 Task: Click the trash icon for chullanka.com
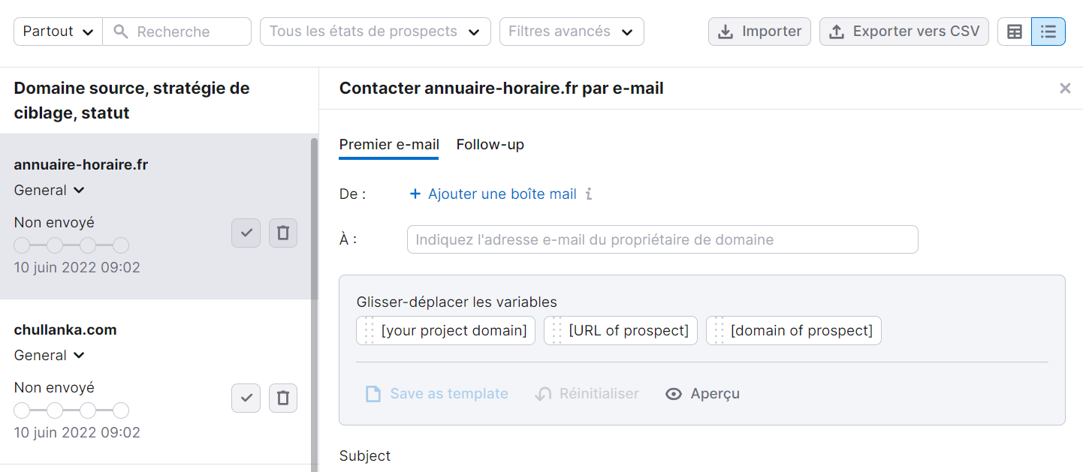[283, 398]
